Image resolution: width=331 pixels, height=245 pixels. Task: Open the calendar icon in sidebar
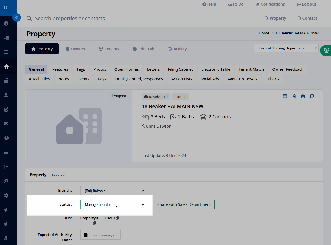[6, 152]
